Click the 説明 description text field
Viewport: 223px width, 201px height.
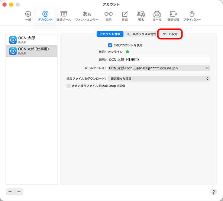[159, 59]
